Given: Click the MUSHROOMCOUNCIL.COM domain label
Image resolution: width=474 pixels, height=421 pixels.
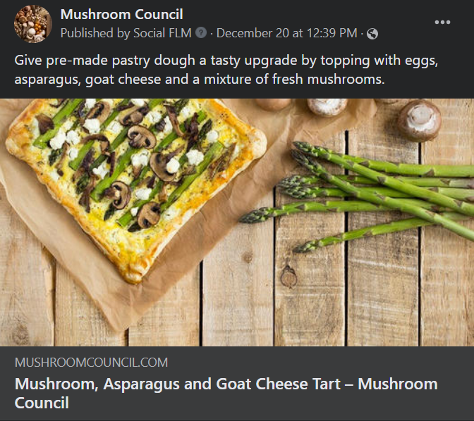Looking at the screenshot, I should coord(91,363).
